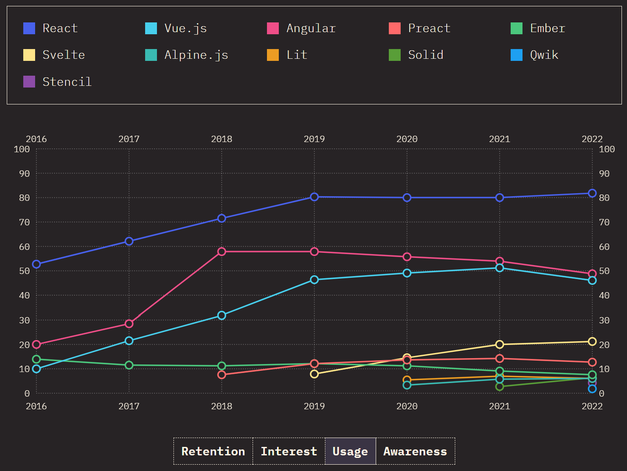627x471 pixels.
Task: Click the Lit orange legend swatch
Action: tap(273, 55)
